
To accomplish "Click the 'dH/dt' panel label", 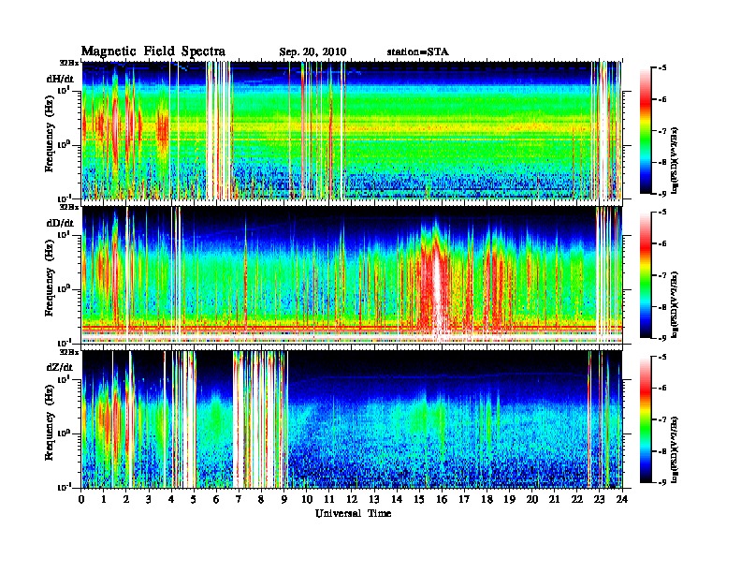I will tap(60, 79).
